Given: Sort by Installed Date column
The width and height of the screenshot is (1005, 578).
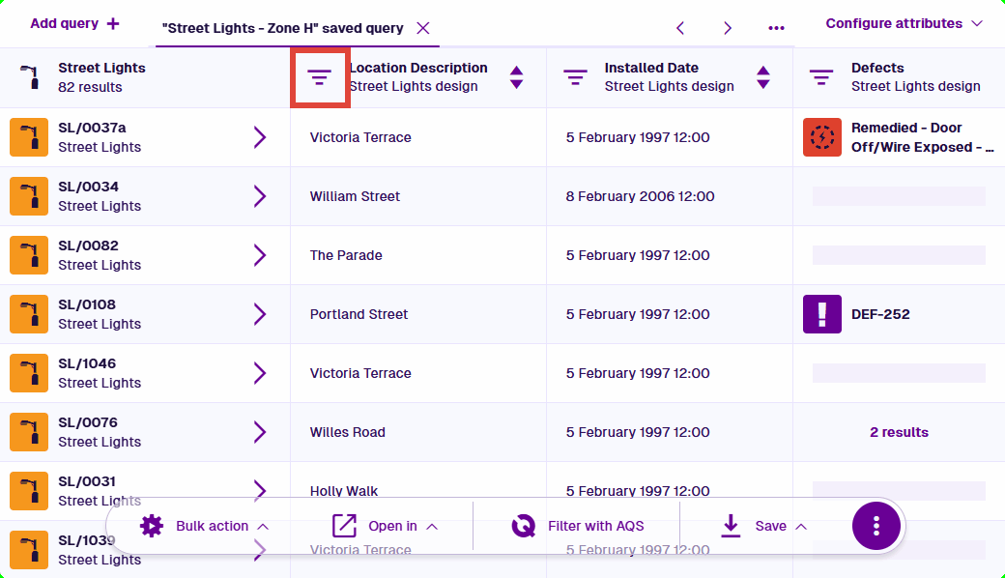Looking at the screenshot, I should pyautogui.click(x=763, y=77).
